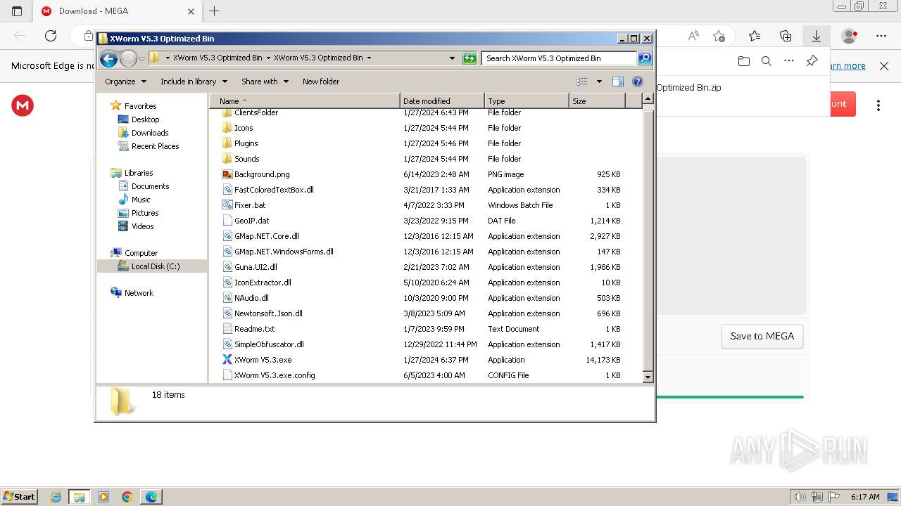Go back in the Explorer window
The height and width of the screenshot is (506, 901).
point(108,58)
